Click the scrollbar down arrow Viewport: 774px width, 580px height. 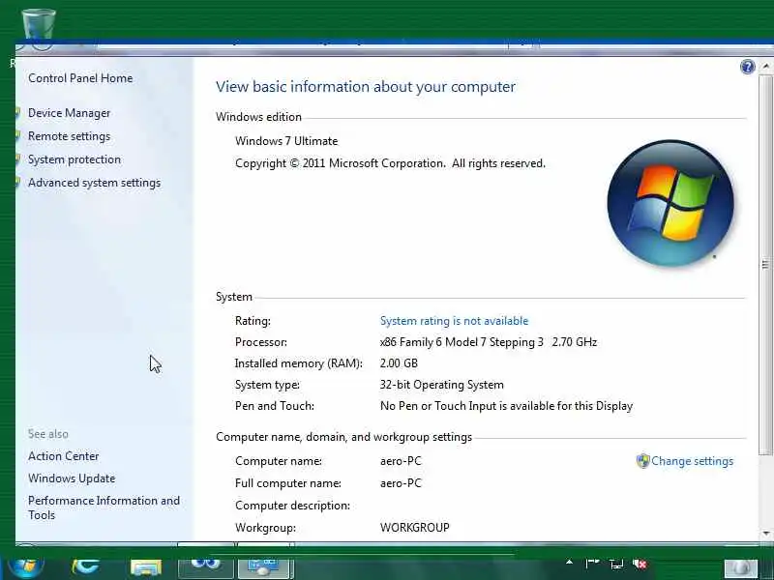click(x=765, y=534)
